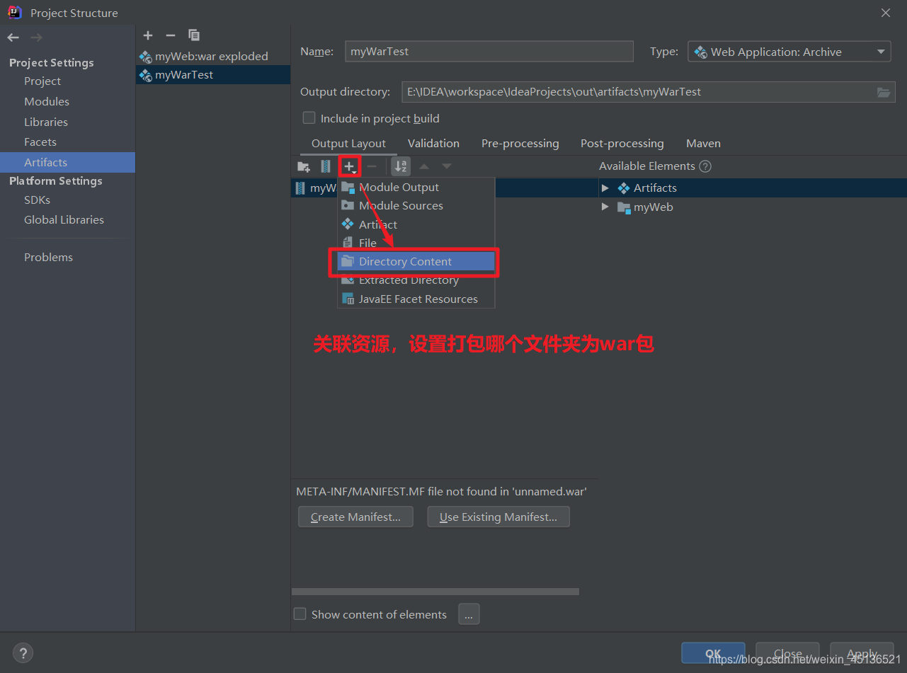Open the add copy of menu
The image size is (907, 673).
coord(350,166)
